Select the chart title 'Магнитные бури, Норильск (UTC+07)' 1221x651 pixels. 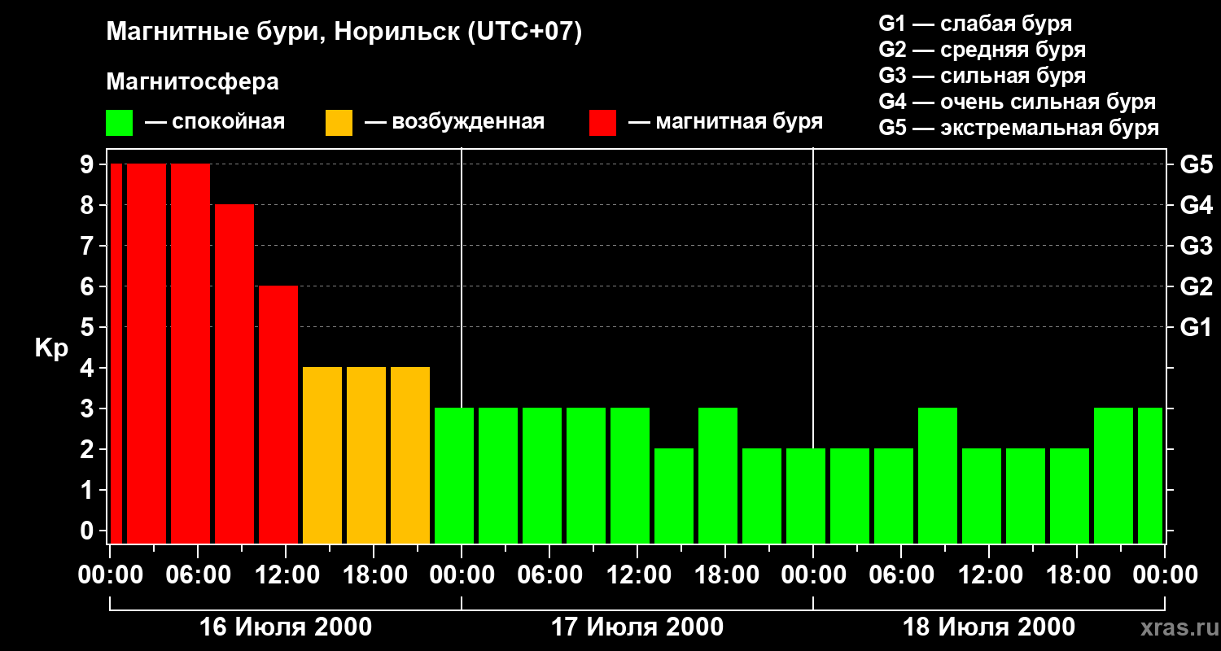344,33
